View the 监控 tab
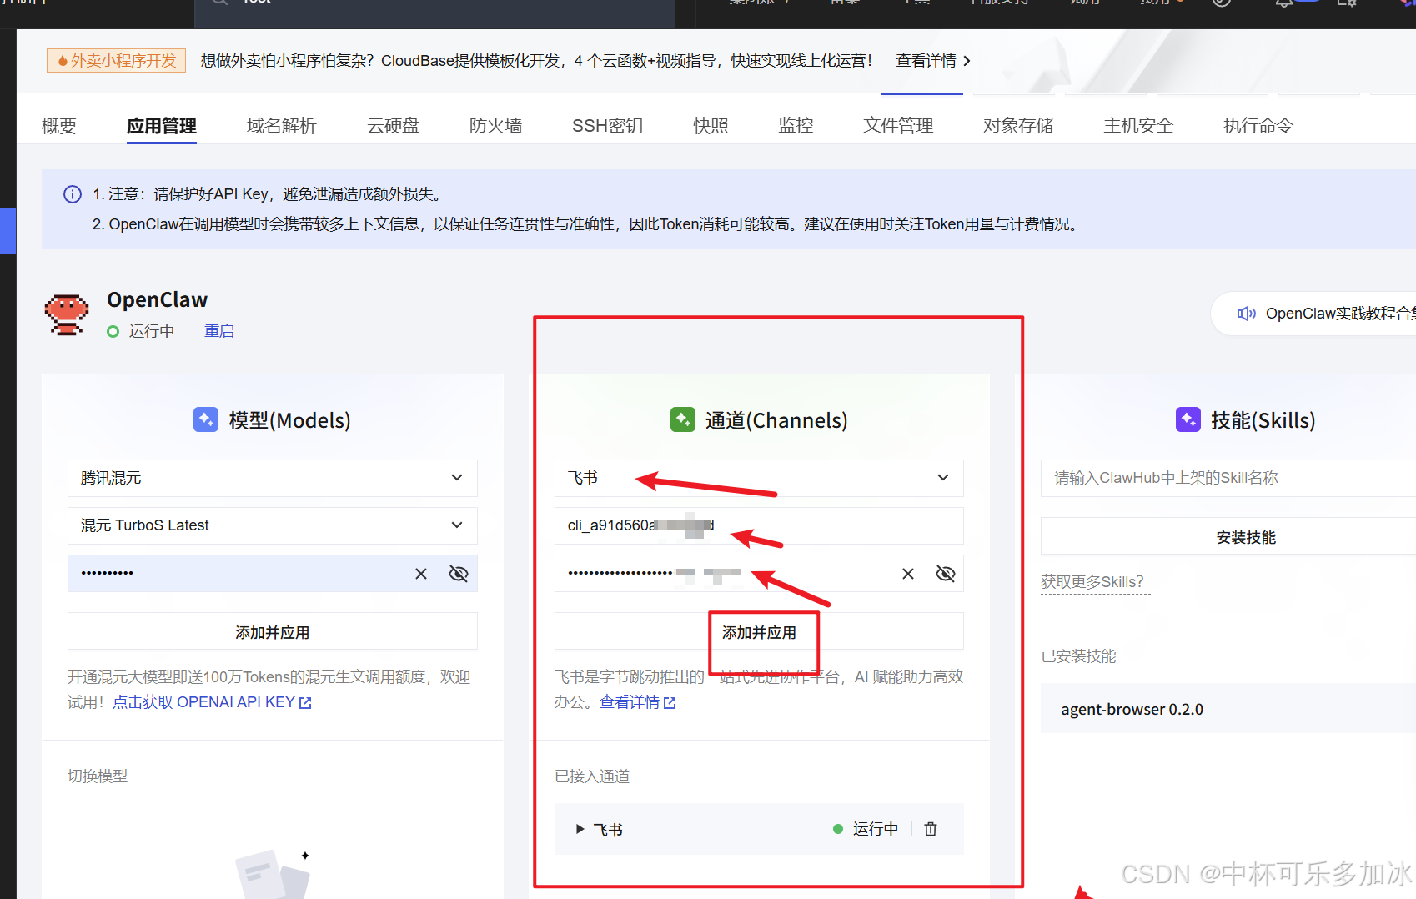This screenshot has width=1416, height=899. [x=796, y=126]
